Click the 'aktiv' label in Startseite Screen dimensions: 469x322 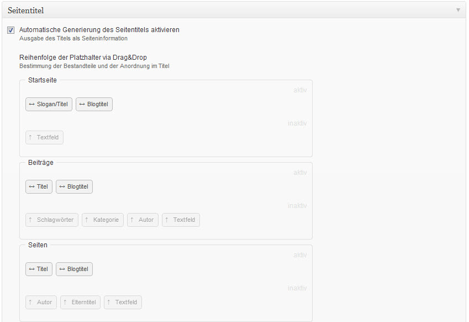(300, 90)
